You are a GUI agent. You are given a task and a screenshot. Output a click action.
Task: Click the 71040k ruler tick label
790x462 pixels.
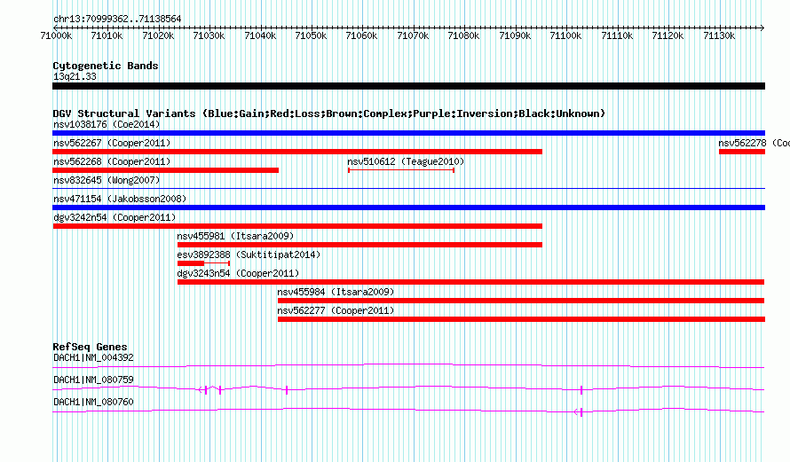coord(260,35)
